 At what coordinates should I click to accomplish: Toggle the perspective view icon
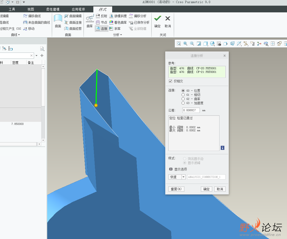pos(232,44)
